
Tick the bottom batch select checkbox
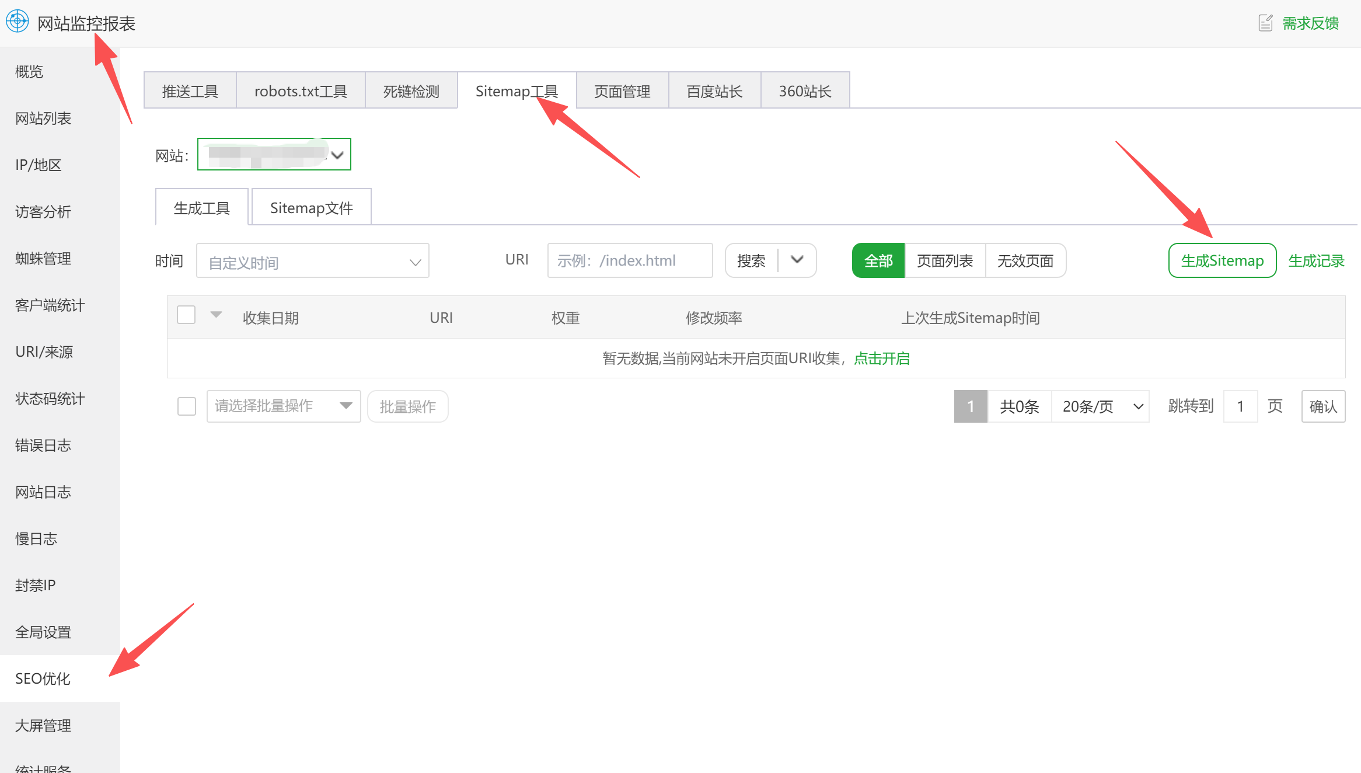[x=187, y=406]
